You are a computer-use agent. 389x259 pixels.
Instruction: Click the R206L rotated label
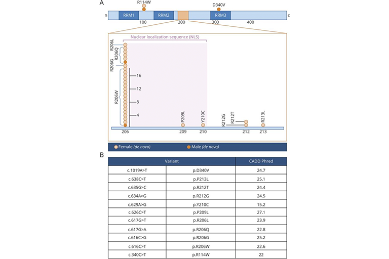(111, 45)
